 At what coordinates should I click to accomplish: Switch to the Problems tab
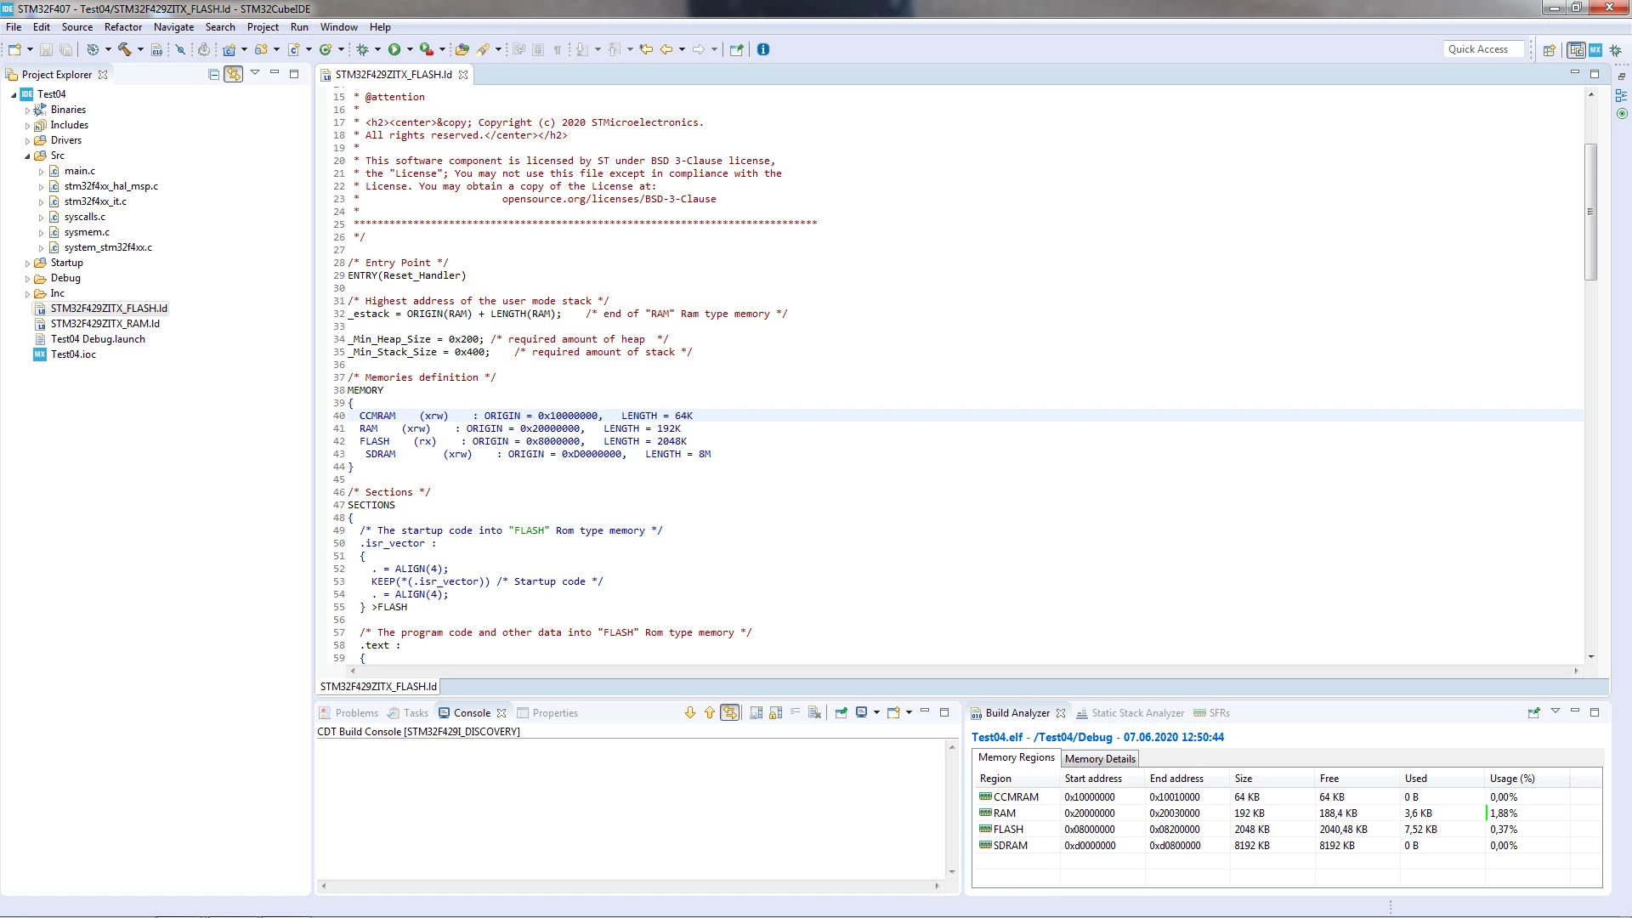348,713
